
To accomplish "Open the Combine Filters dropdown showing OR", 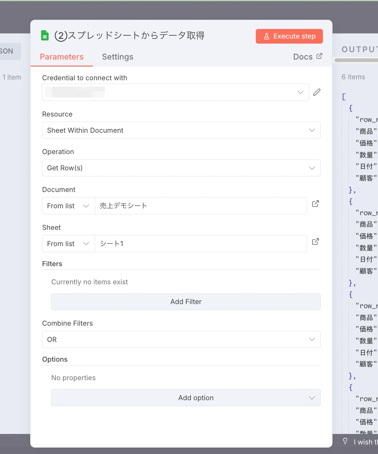I will pyautogui.click(x=181, y=339).
